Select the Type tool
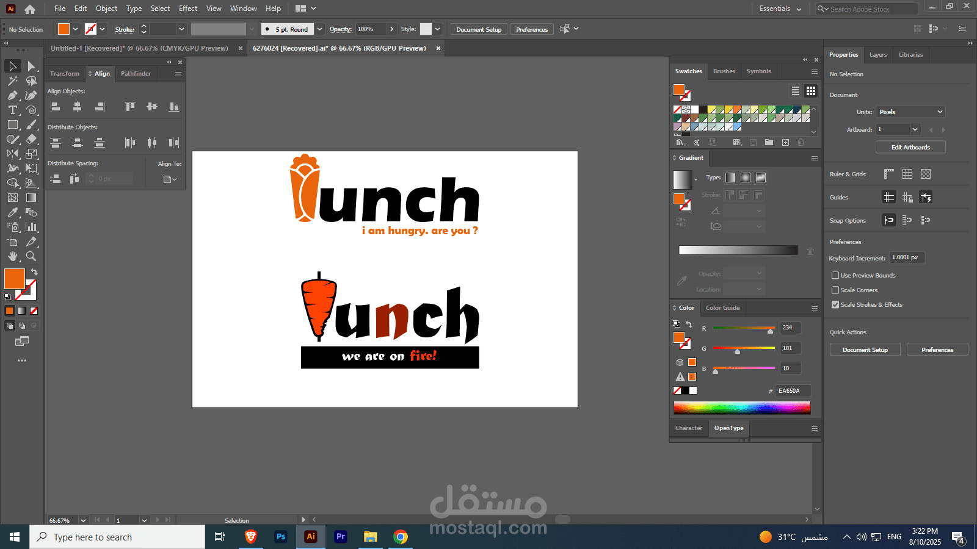Image resolution: width=977 pixels, height=549 pixels. [x=12, y=110]
